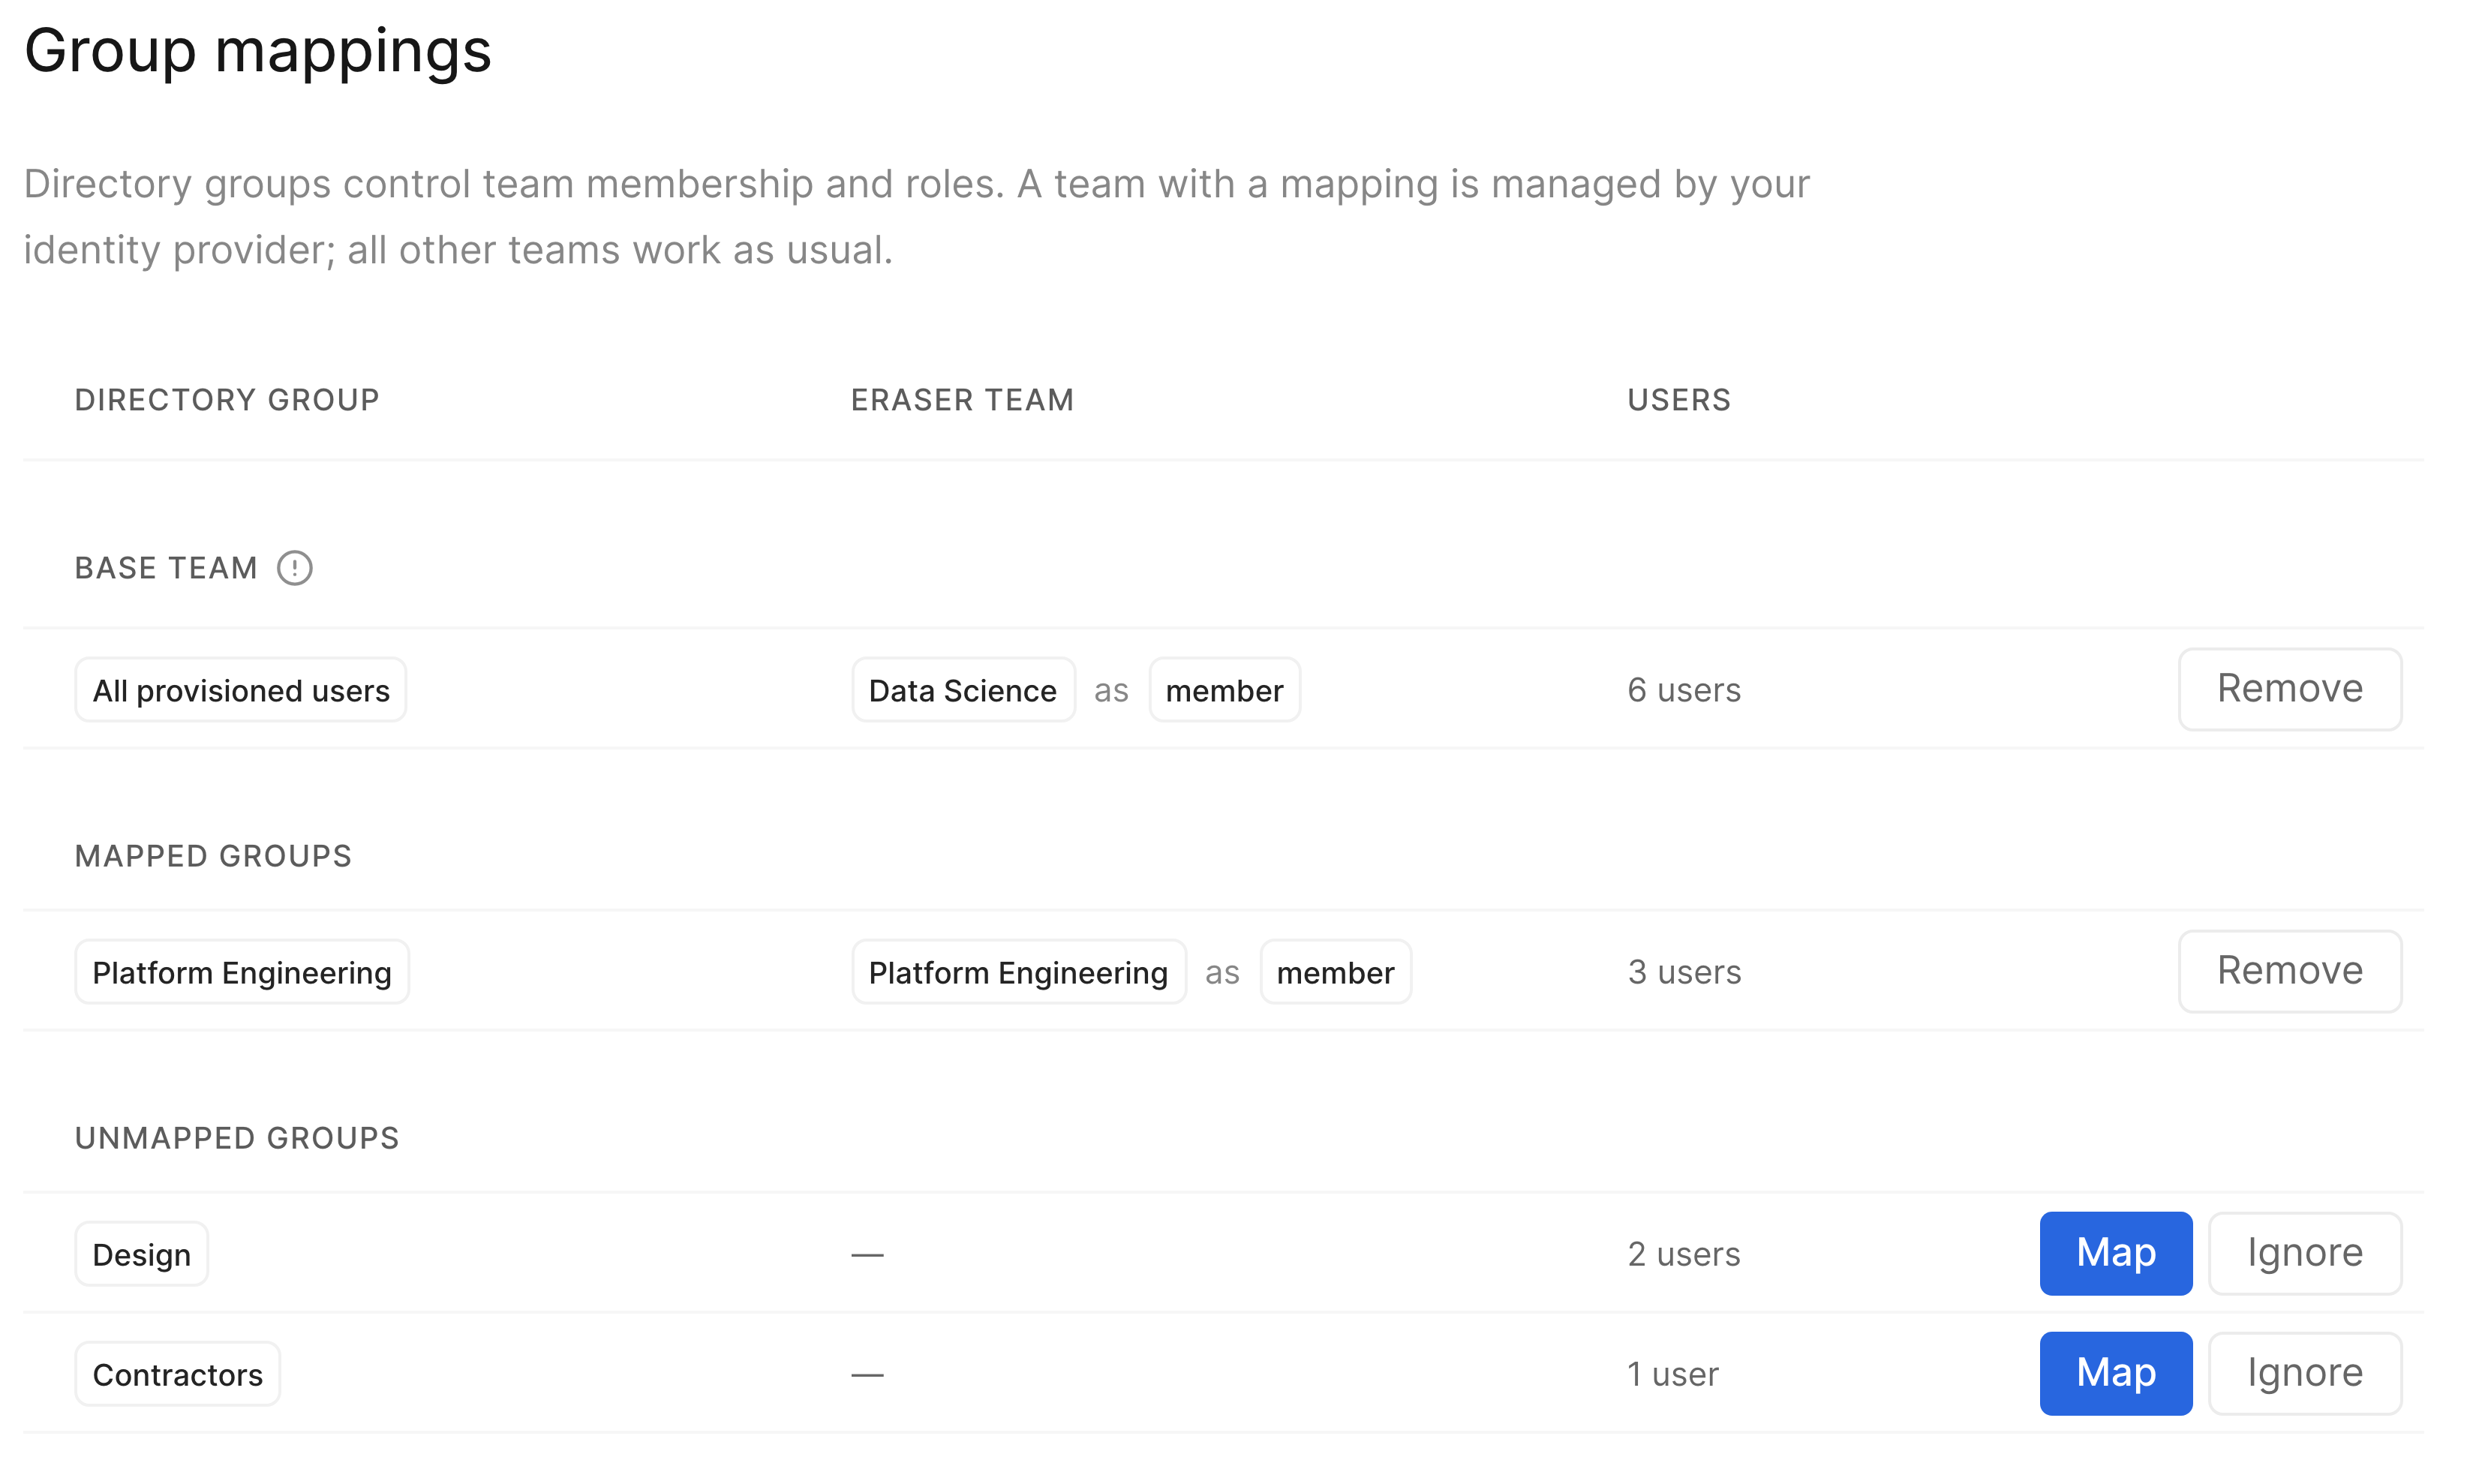Viewport: 2488px width, 1484px height.
Task: Open the Data Science team selector
Action: pyautogui.click(x=963, y=690)
